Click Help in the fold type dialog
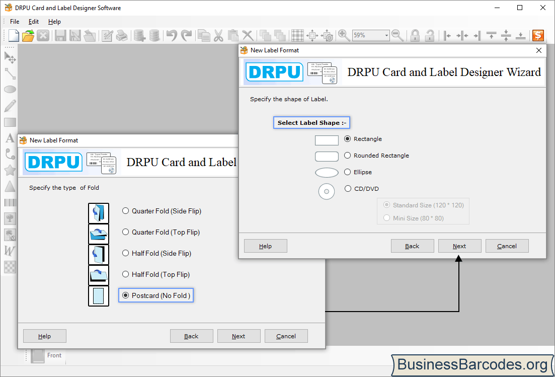The height and width of the screenshot is (377, 555). (x=45, y=336)
